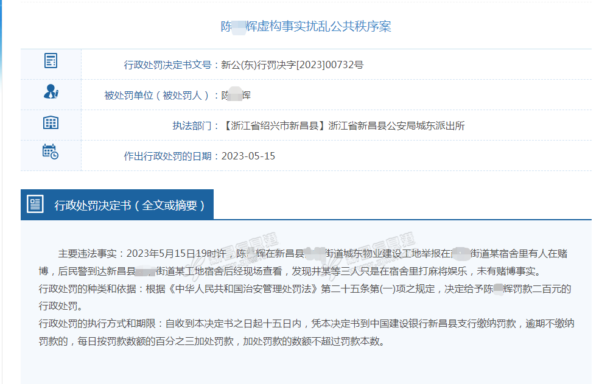
Task: Click the 主要违法事实 paragraph start
Action: [91, 253]
